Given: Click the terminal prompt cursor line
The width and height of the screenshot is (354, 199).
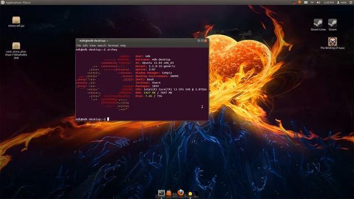Looking at the screenshot, I should coord(92,119).
